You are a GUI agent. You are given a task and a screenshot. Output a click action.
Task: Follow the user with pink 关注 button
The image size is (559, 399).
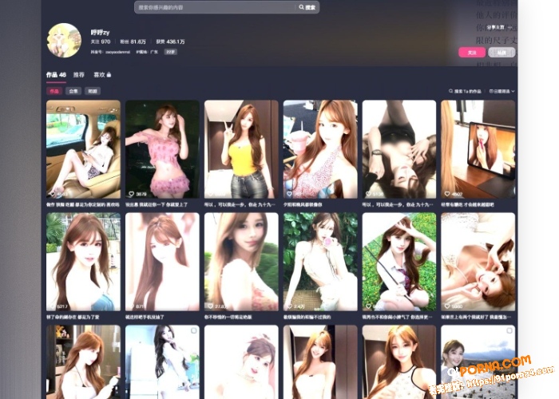(x=472, y=53)
